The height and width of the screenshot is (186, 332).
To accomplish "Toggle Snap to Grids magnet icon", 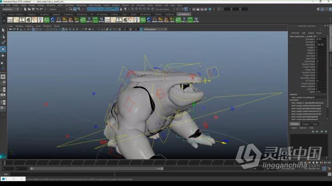I will 133,9.
